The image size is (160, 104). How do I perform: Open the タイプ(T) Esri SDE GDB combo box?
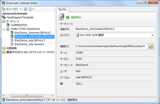pos(115,35)
